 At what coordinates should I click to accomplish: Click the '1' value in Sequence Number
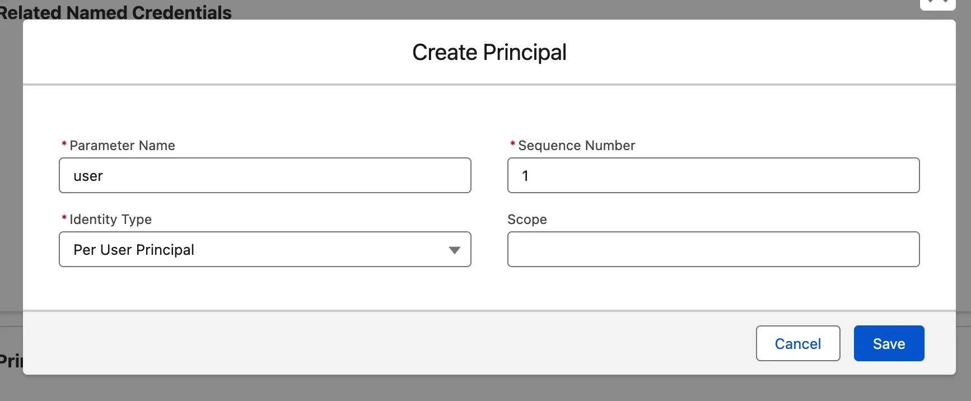[x=525, y=176]
